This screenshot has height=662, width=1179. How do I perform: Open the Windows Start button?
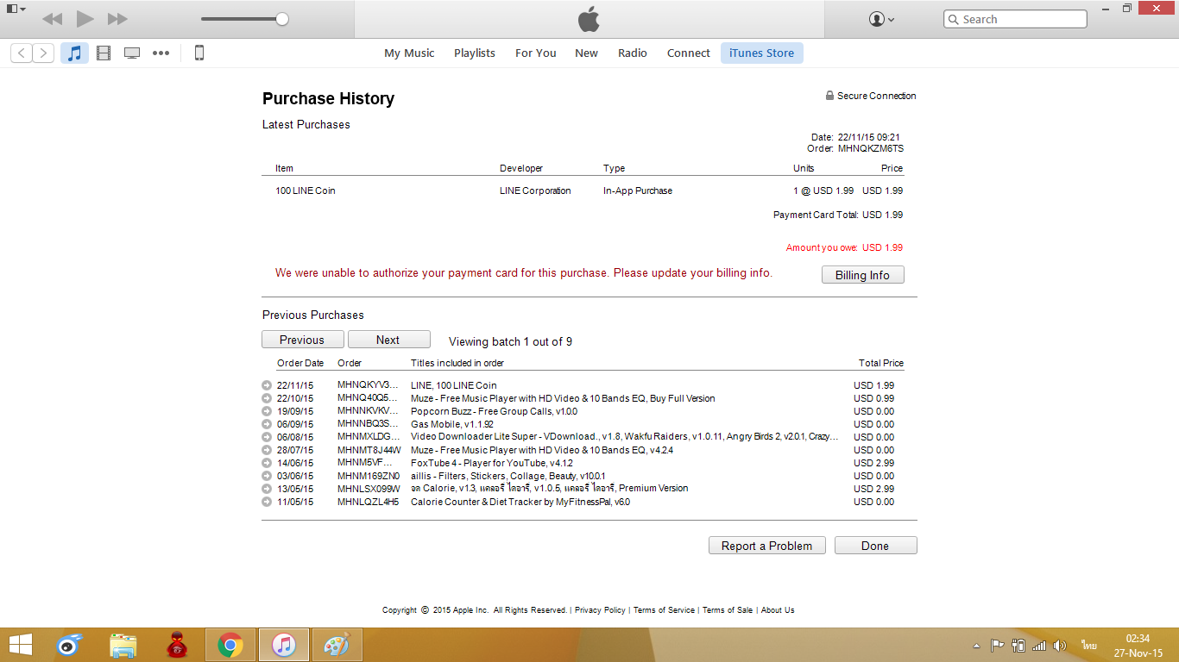tap(21, 645)
